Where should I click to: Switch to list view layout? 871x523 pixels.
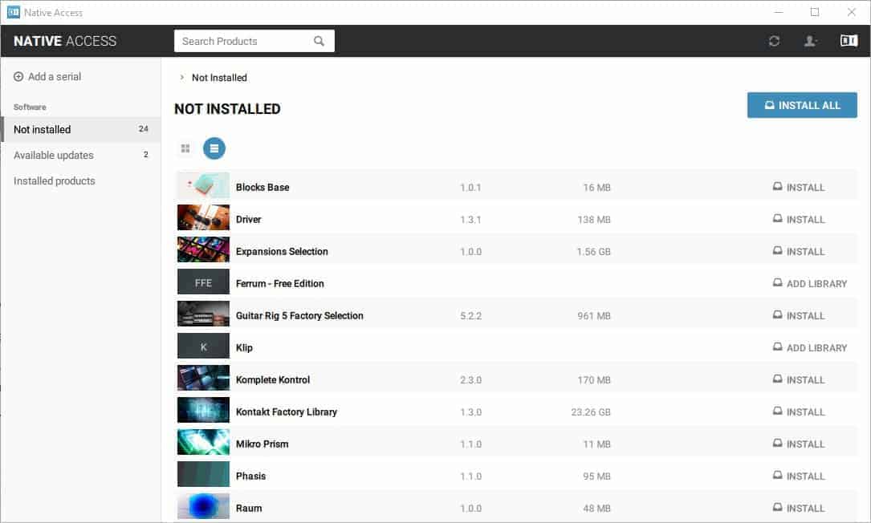pyautogui.click(x=214, y=148)
